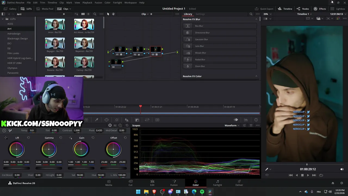Toggle the Effects panel button
Image resolution: width=348 pixels, height=196 pixels.
320,9
